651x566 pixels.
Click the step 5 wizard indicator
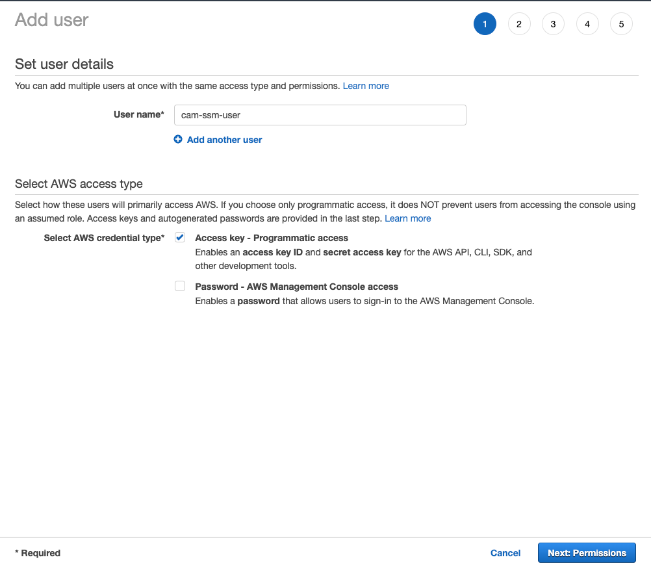tap(621, 23)
